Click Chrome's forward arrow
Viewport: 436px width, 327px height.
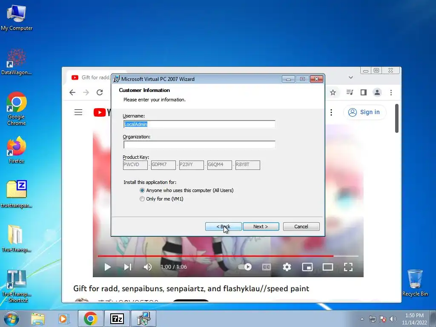pyautogui.click(x=86, y=92)
